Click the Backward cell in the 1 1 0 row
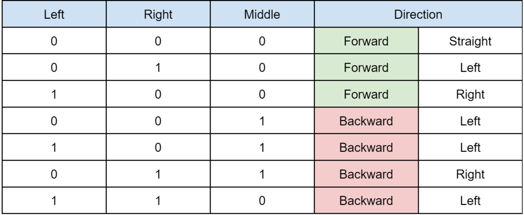The height and width of the screenshot is (215, 524). point(366,200)
